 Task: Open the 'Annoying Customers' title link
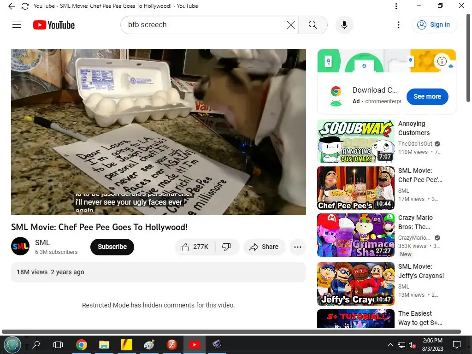click(x=414, y=128)
